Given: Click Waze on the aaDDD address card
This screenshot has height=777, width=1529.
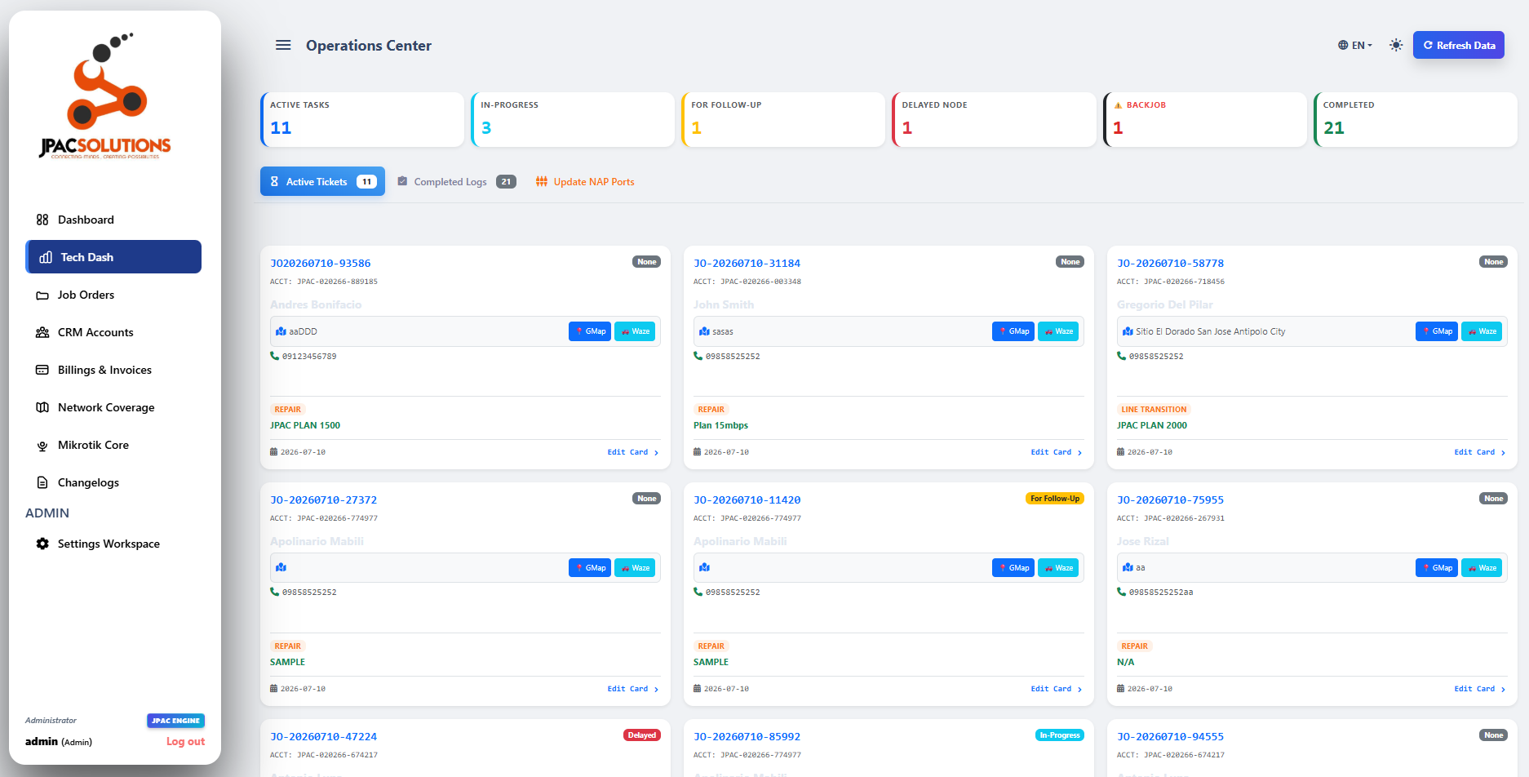Looking at the screenshot, I should tap(635, 331).
